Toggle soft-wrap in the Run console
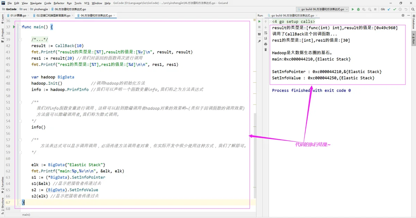416x218 pixels. pyautogui.click(x=266, y=34)
